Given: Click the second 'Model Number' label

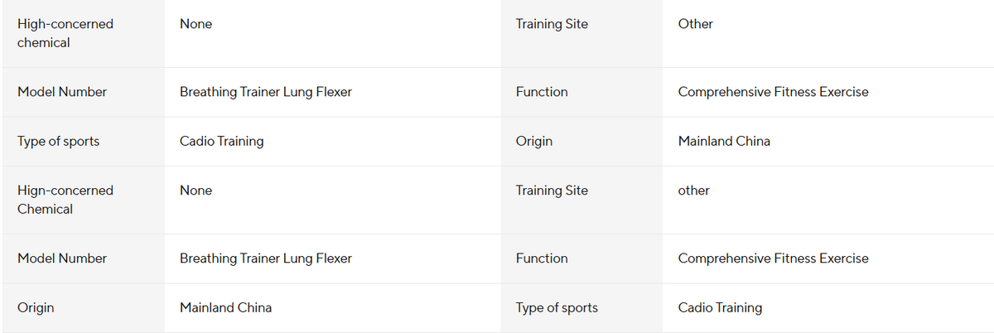Looking at the screenshot, I should click(62, 258).
